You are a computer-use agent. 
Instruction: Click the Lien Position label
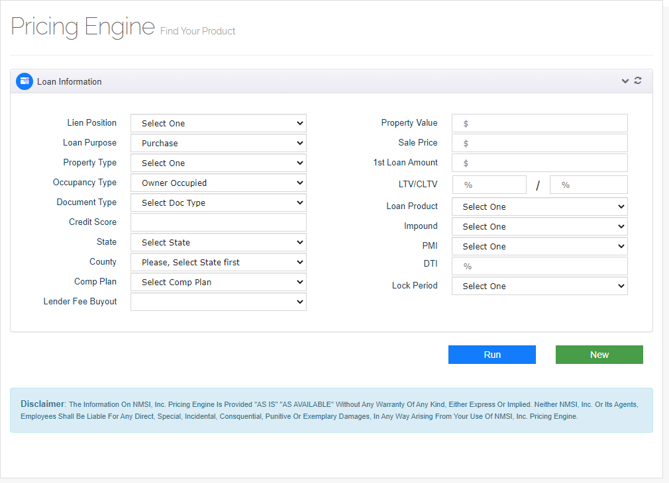91,123
